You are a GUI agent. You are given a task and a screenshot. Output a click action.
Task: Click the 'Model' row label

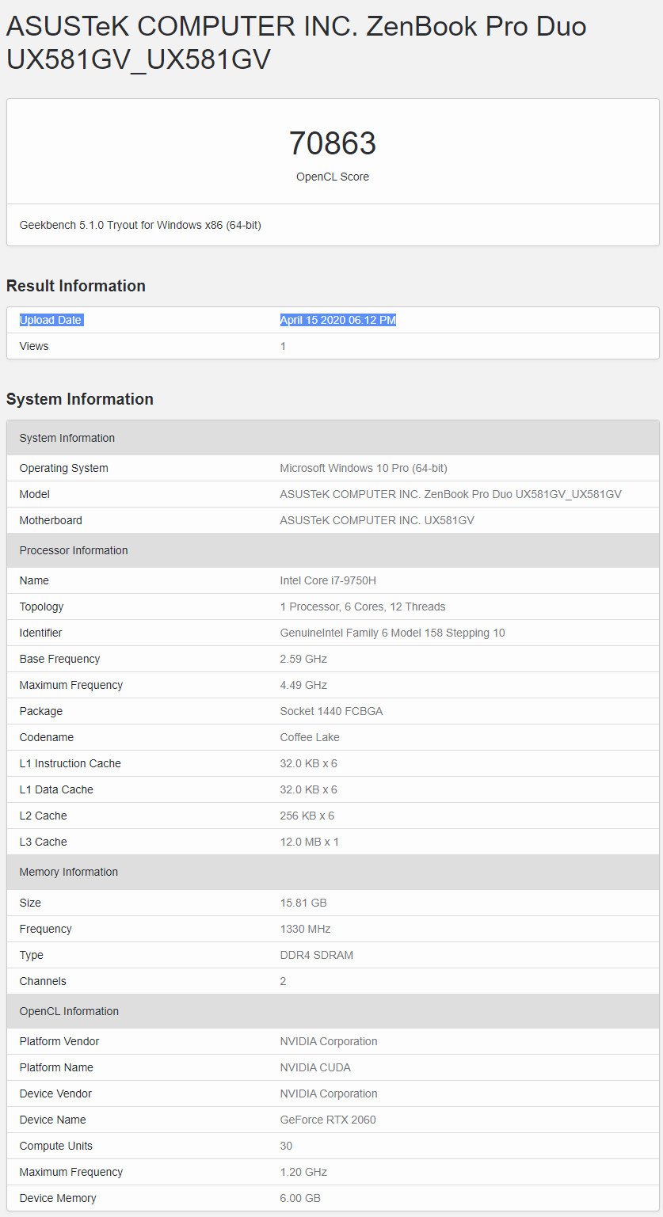tap(35, 494)
